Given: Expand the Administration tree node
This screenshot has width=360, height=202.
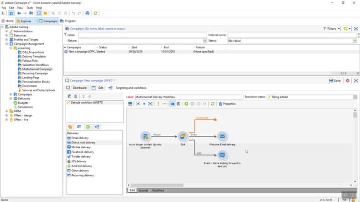Looking at the screenshot, I should coord(6,31).
